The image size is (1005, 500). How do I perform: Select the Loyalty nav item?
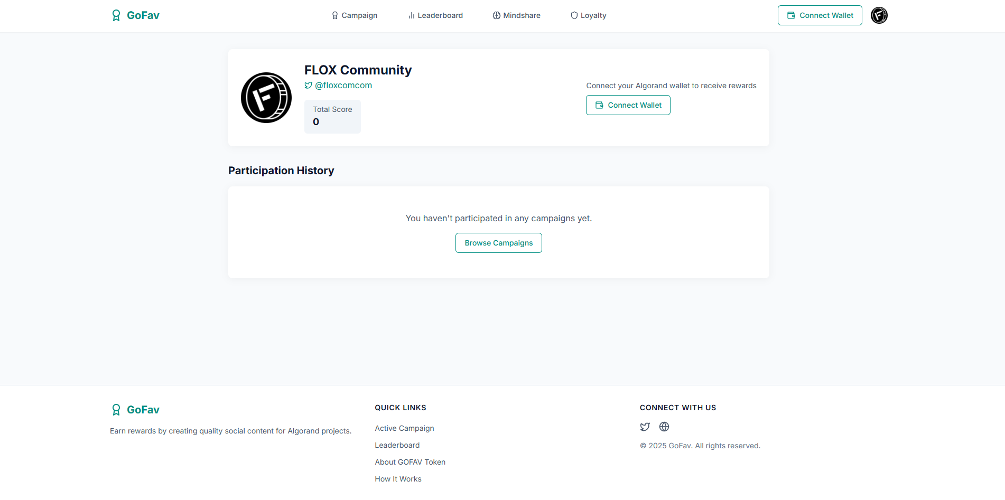tap(588, 15)
